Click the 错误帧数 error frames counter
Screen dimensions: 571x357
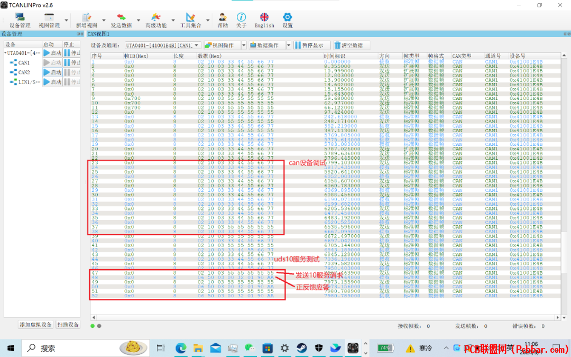(x=528, y=326)
